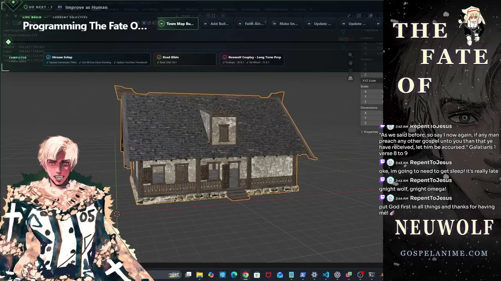
Task: Click the Stream Setup completed task card
Action: pyautogui.click(x=97, y=59)
